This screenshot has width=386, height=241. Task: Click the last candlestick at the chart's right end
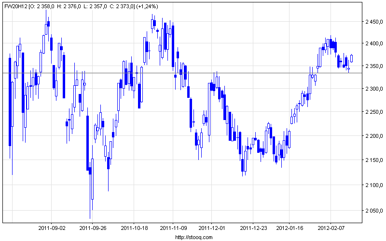(x=352, y=58)
